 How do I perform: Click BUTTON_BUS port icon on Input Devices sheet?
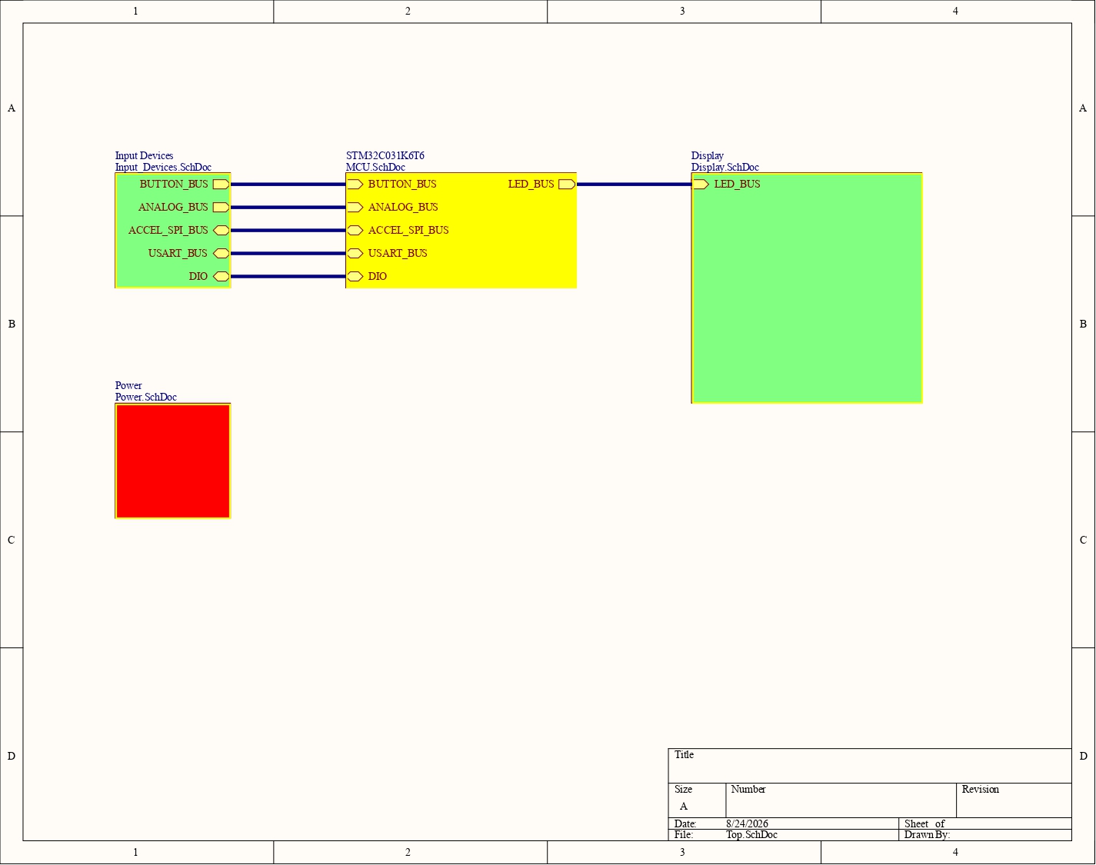[221, 185]
